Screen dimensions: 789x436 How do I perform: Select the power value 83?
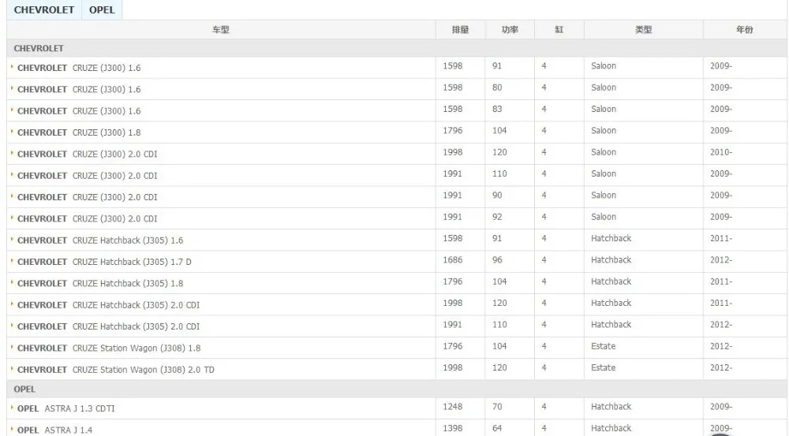[497, 109]
